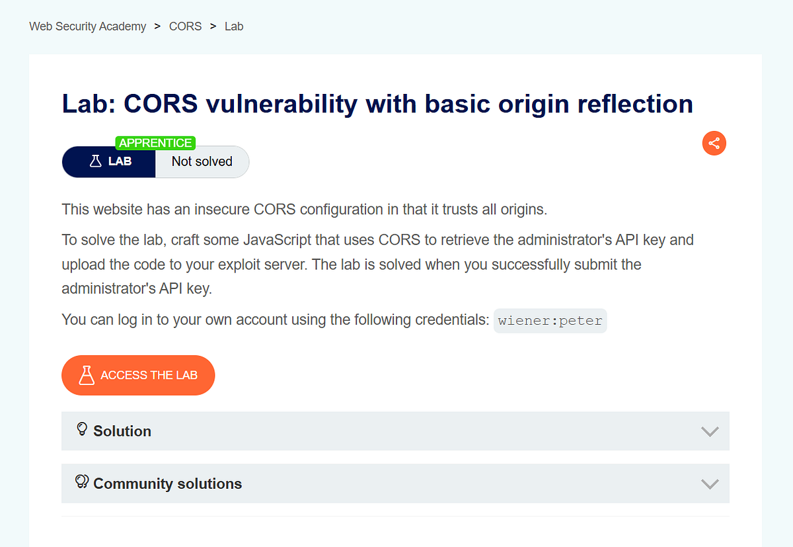Click the green APPRENTICE badge

click(x=155, y=143)
